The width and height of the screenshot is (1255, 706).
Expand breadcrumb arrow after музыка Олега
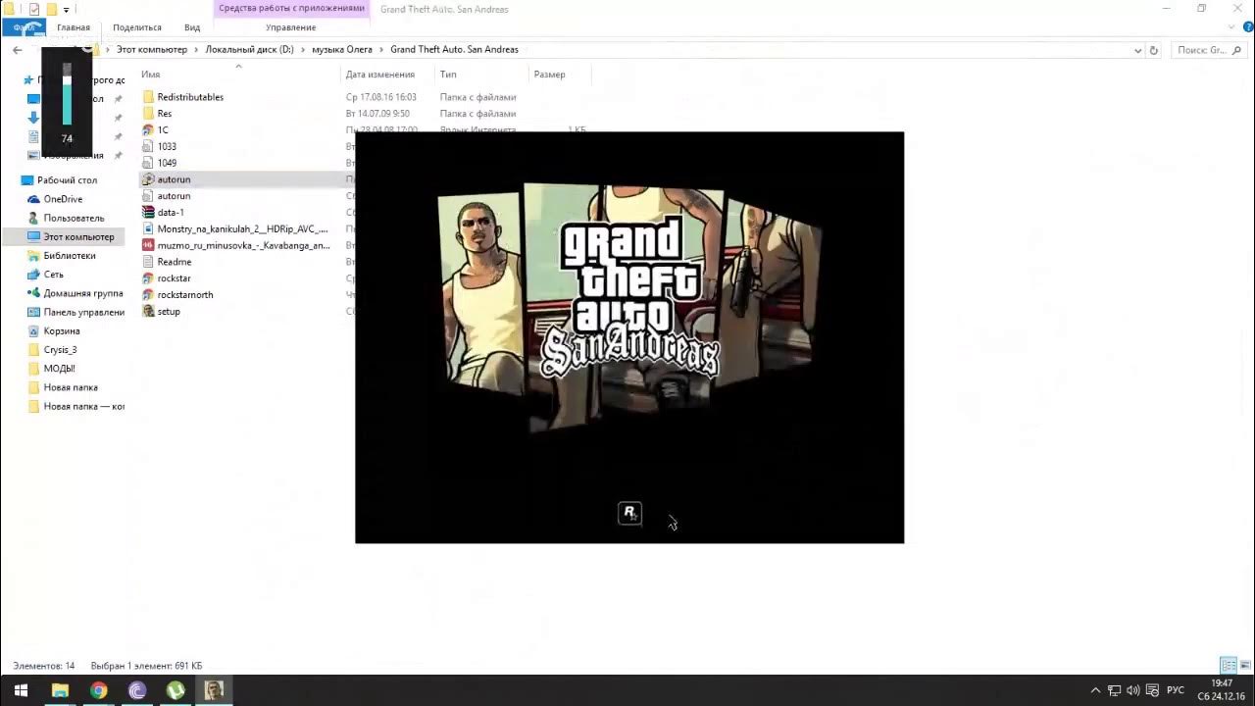point(381,49)
